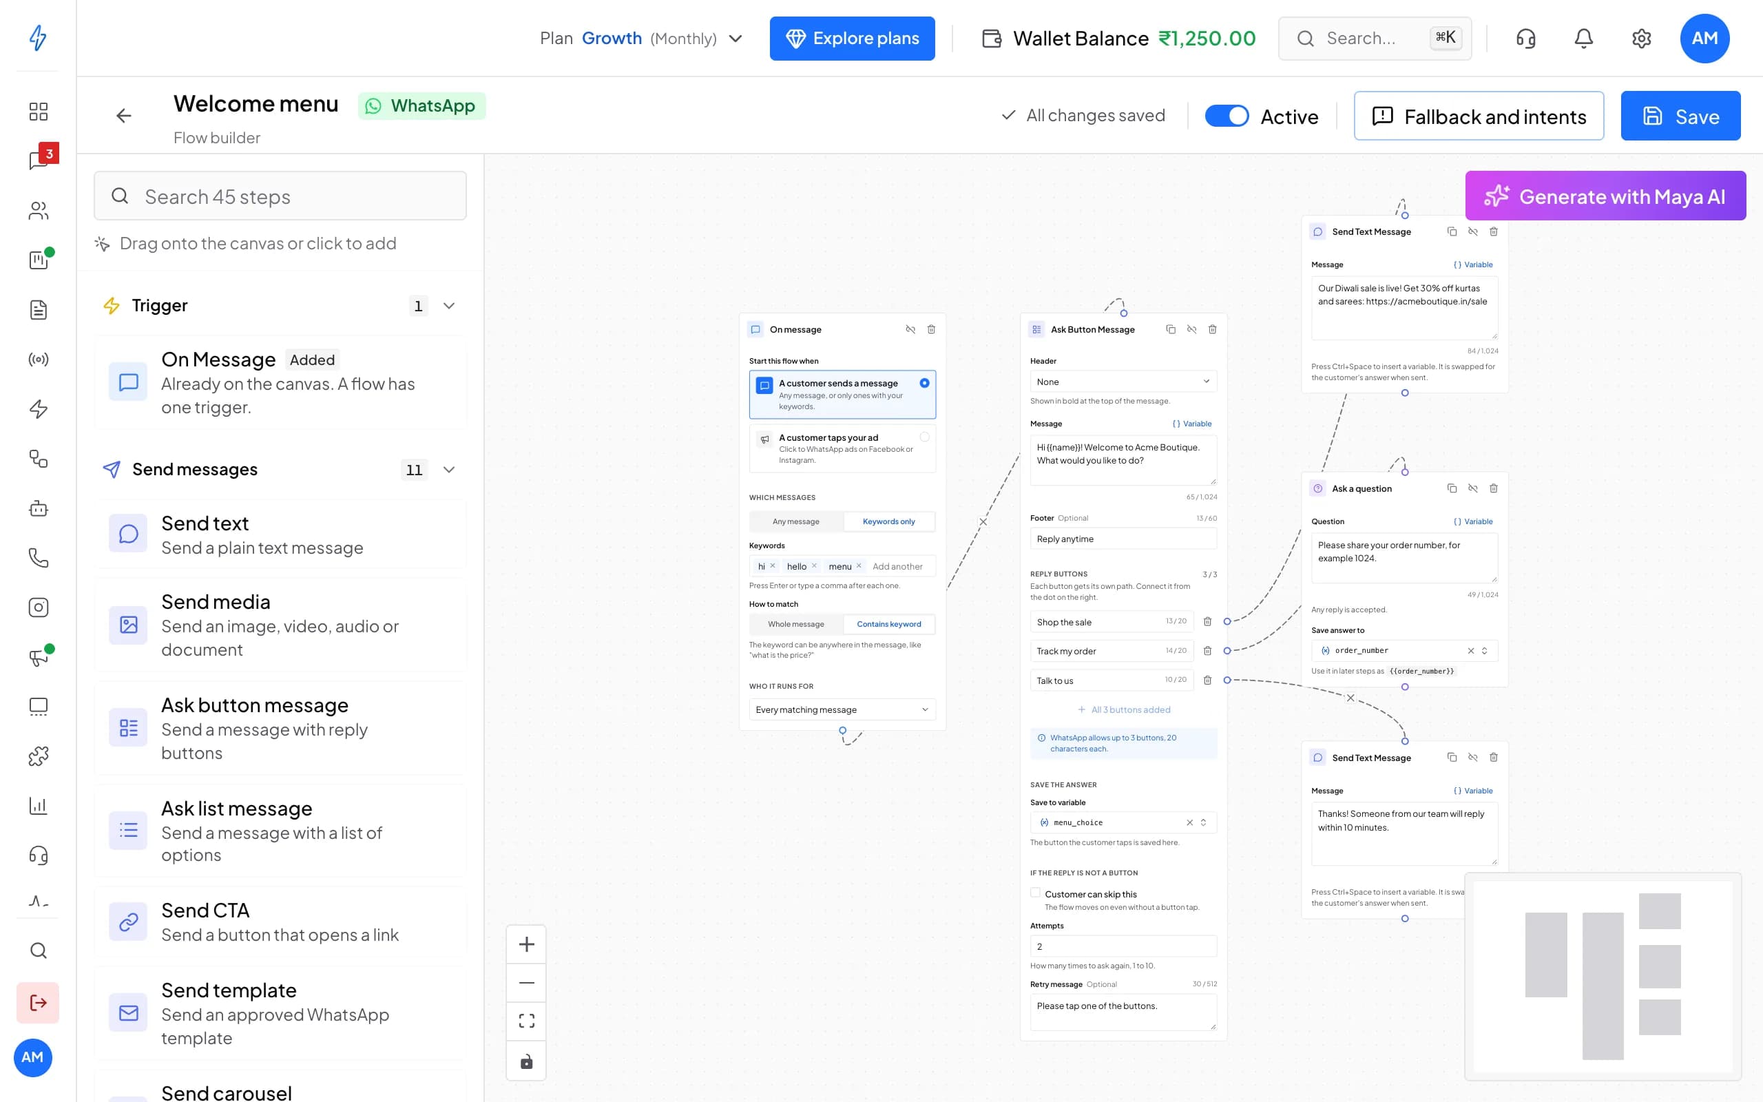Zoom in on the canvas
This screenshot has width=1763, height=1102.
(x=527, y=944)
